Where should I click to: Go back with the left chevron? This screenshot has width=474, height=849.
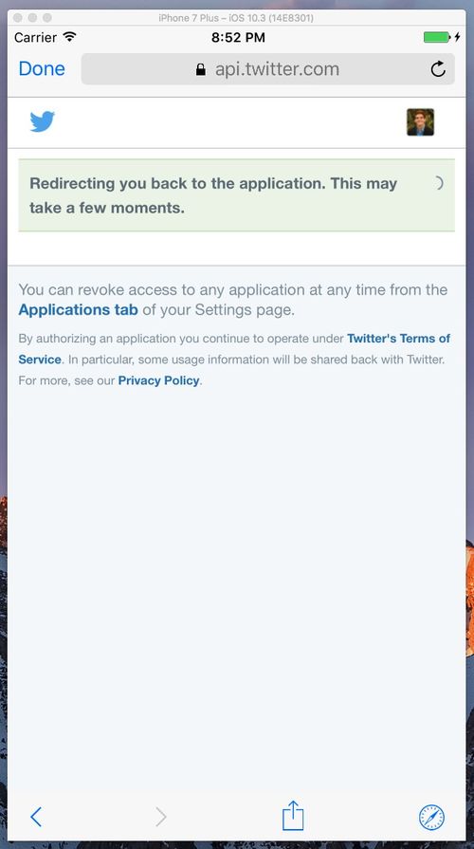[x=36, y=817]
